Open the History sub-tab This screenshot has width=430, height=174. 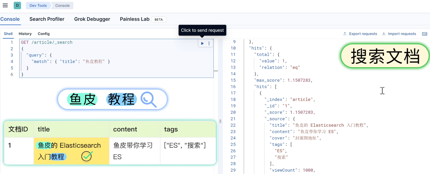[x=25, y=34]
